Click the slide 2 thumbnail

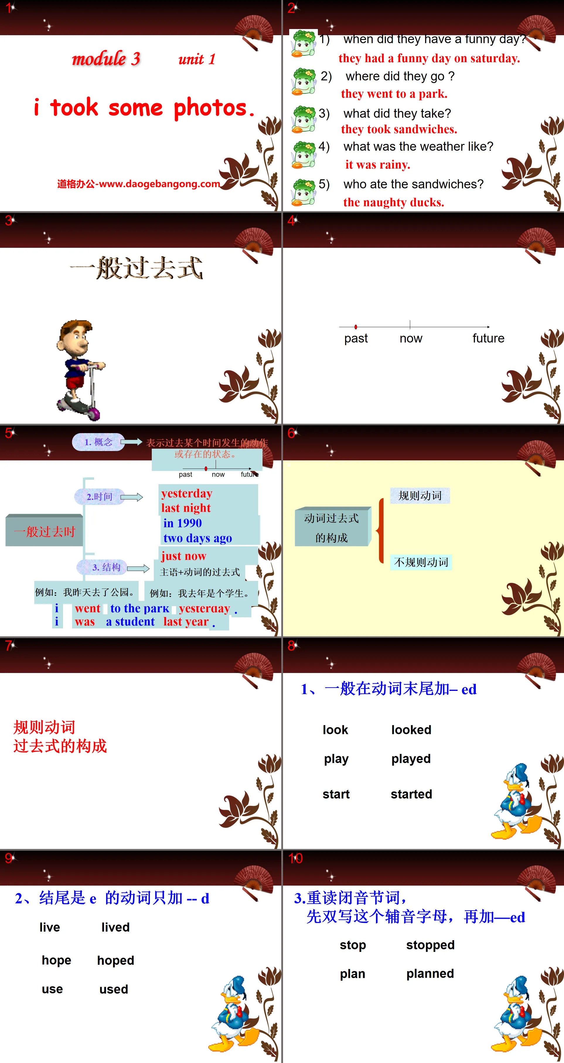click(x=422, y=106)
